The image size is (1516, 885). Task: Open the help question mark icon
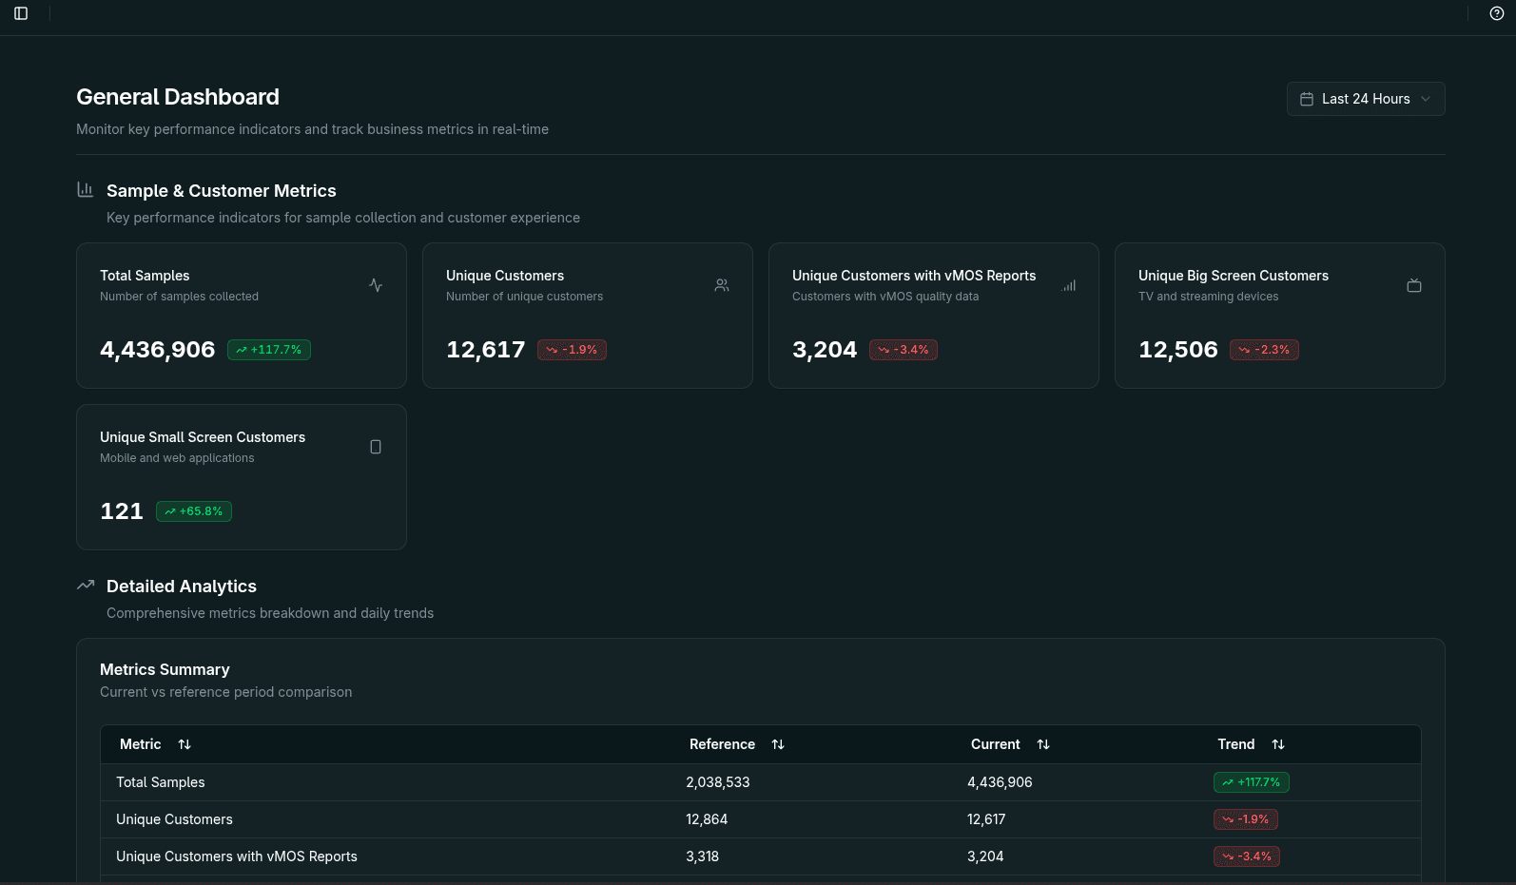pyautogui.click(x=1496, y=13)
